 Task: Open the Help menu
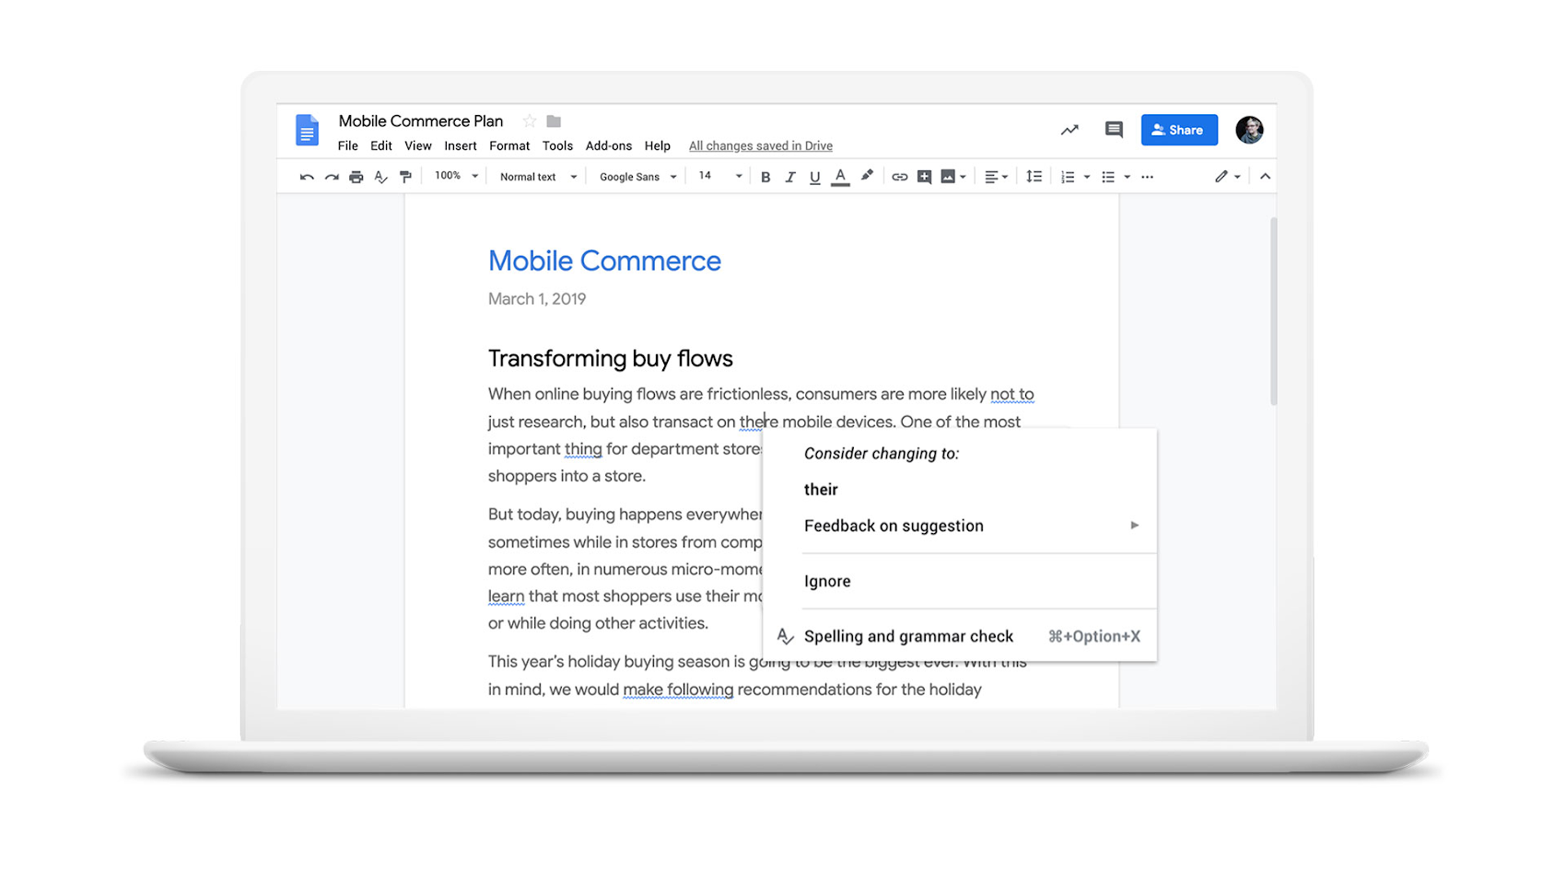pyautogui.click(x=658, y=145)
